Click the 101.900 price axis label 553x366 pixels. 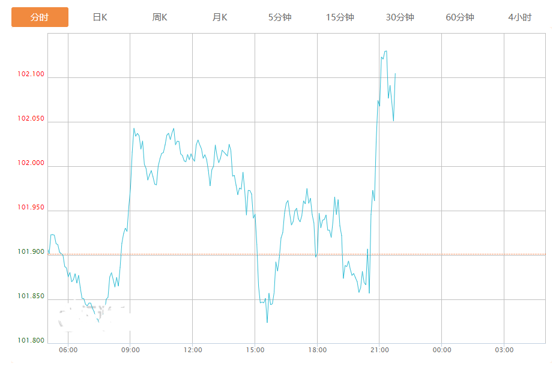tap(31, 252)
